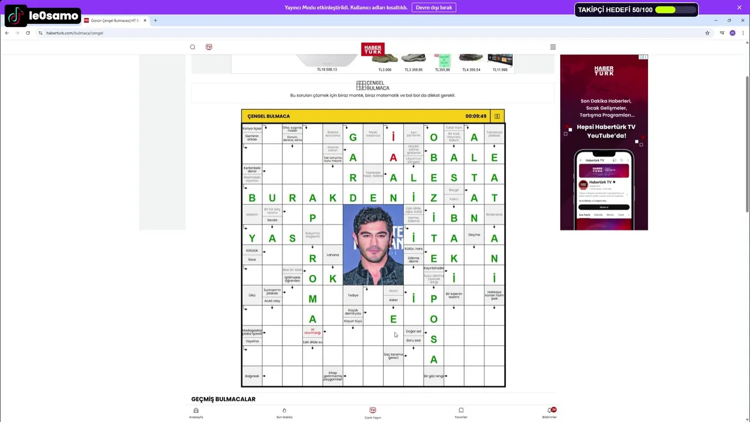The image size is (750, 422).
Task: Click the Sevda clue cell
Action: (x=272, y=220)
